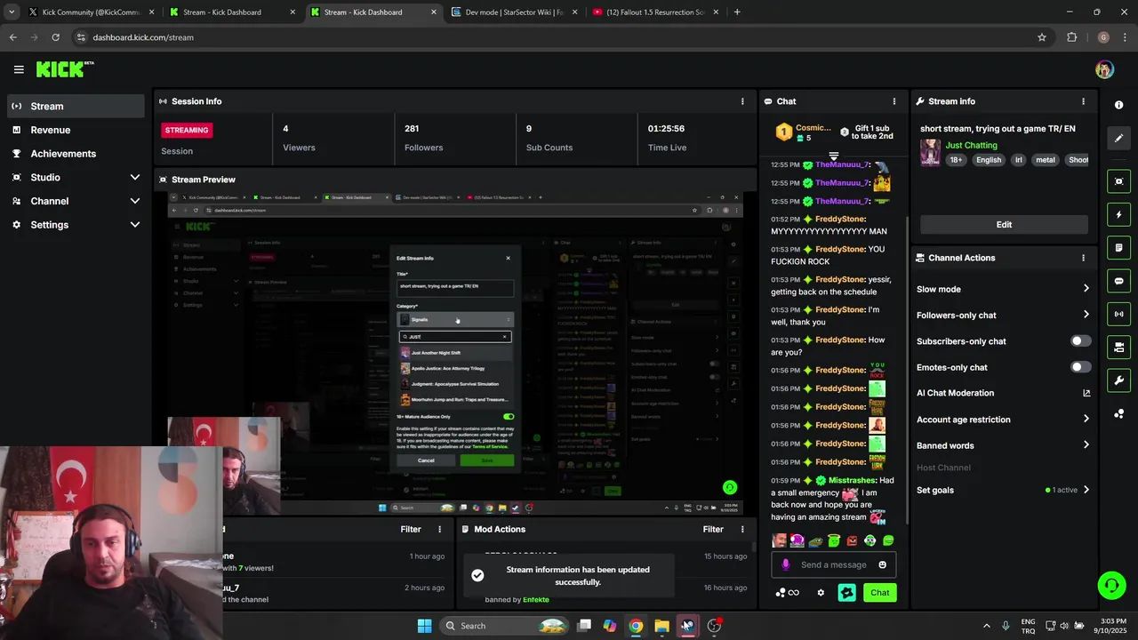Open Mod Actions three-dot options
Screen dimensions: 1138x640
click(742, 529)
